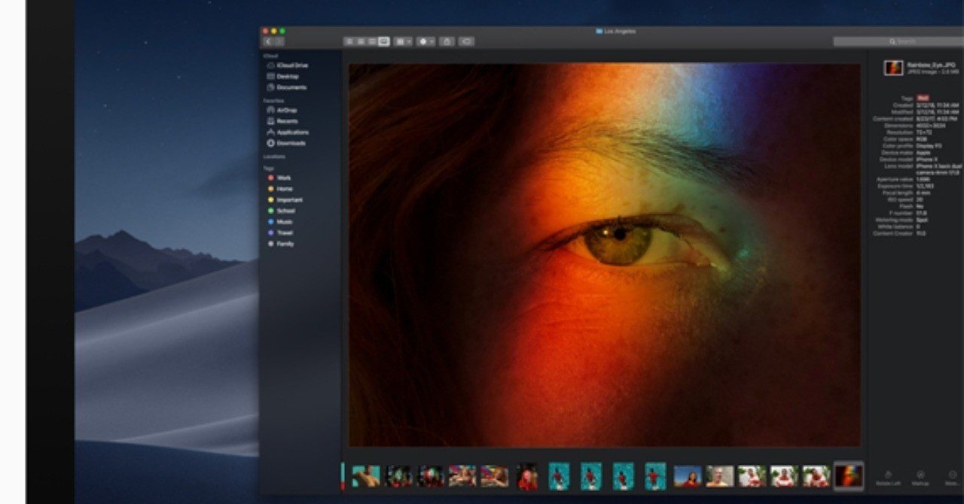Click the large rainbow eye preview image
This screenshot has width=964, height=504.
(604, 255)
